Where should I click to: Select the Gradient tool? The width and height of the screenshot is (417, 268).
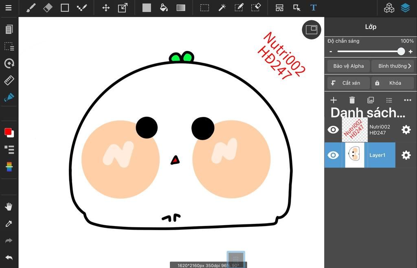click(x=181, y=8)
